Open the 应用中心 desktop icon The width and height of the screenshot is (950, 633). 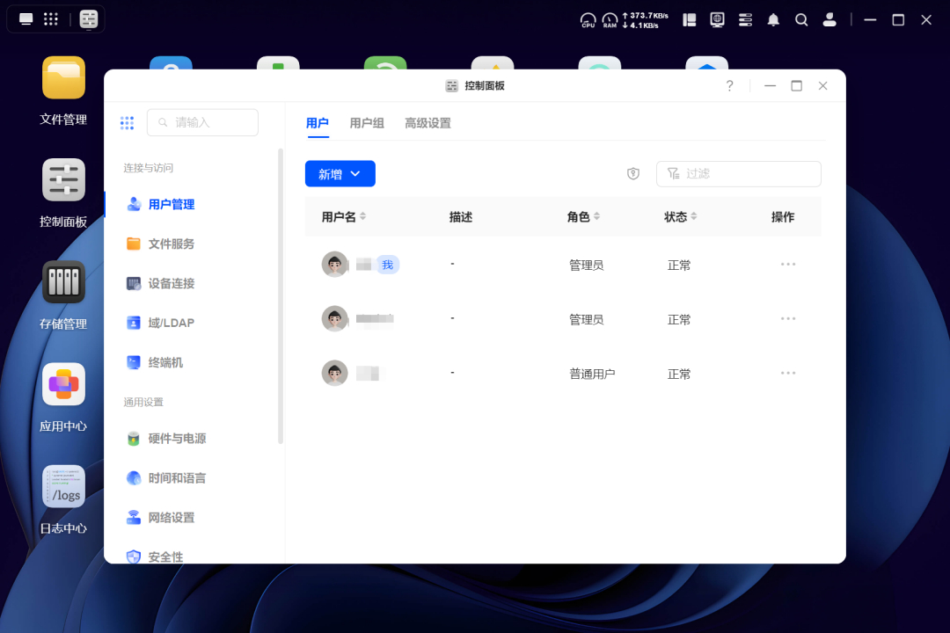63,384
